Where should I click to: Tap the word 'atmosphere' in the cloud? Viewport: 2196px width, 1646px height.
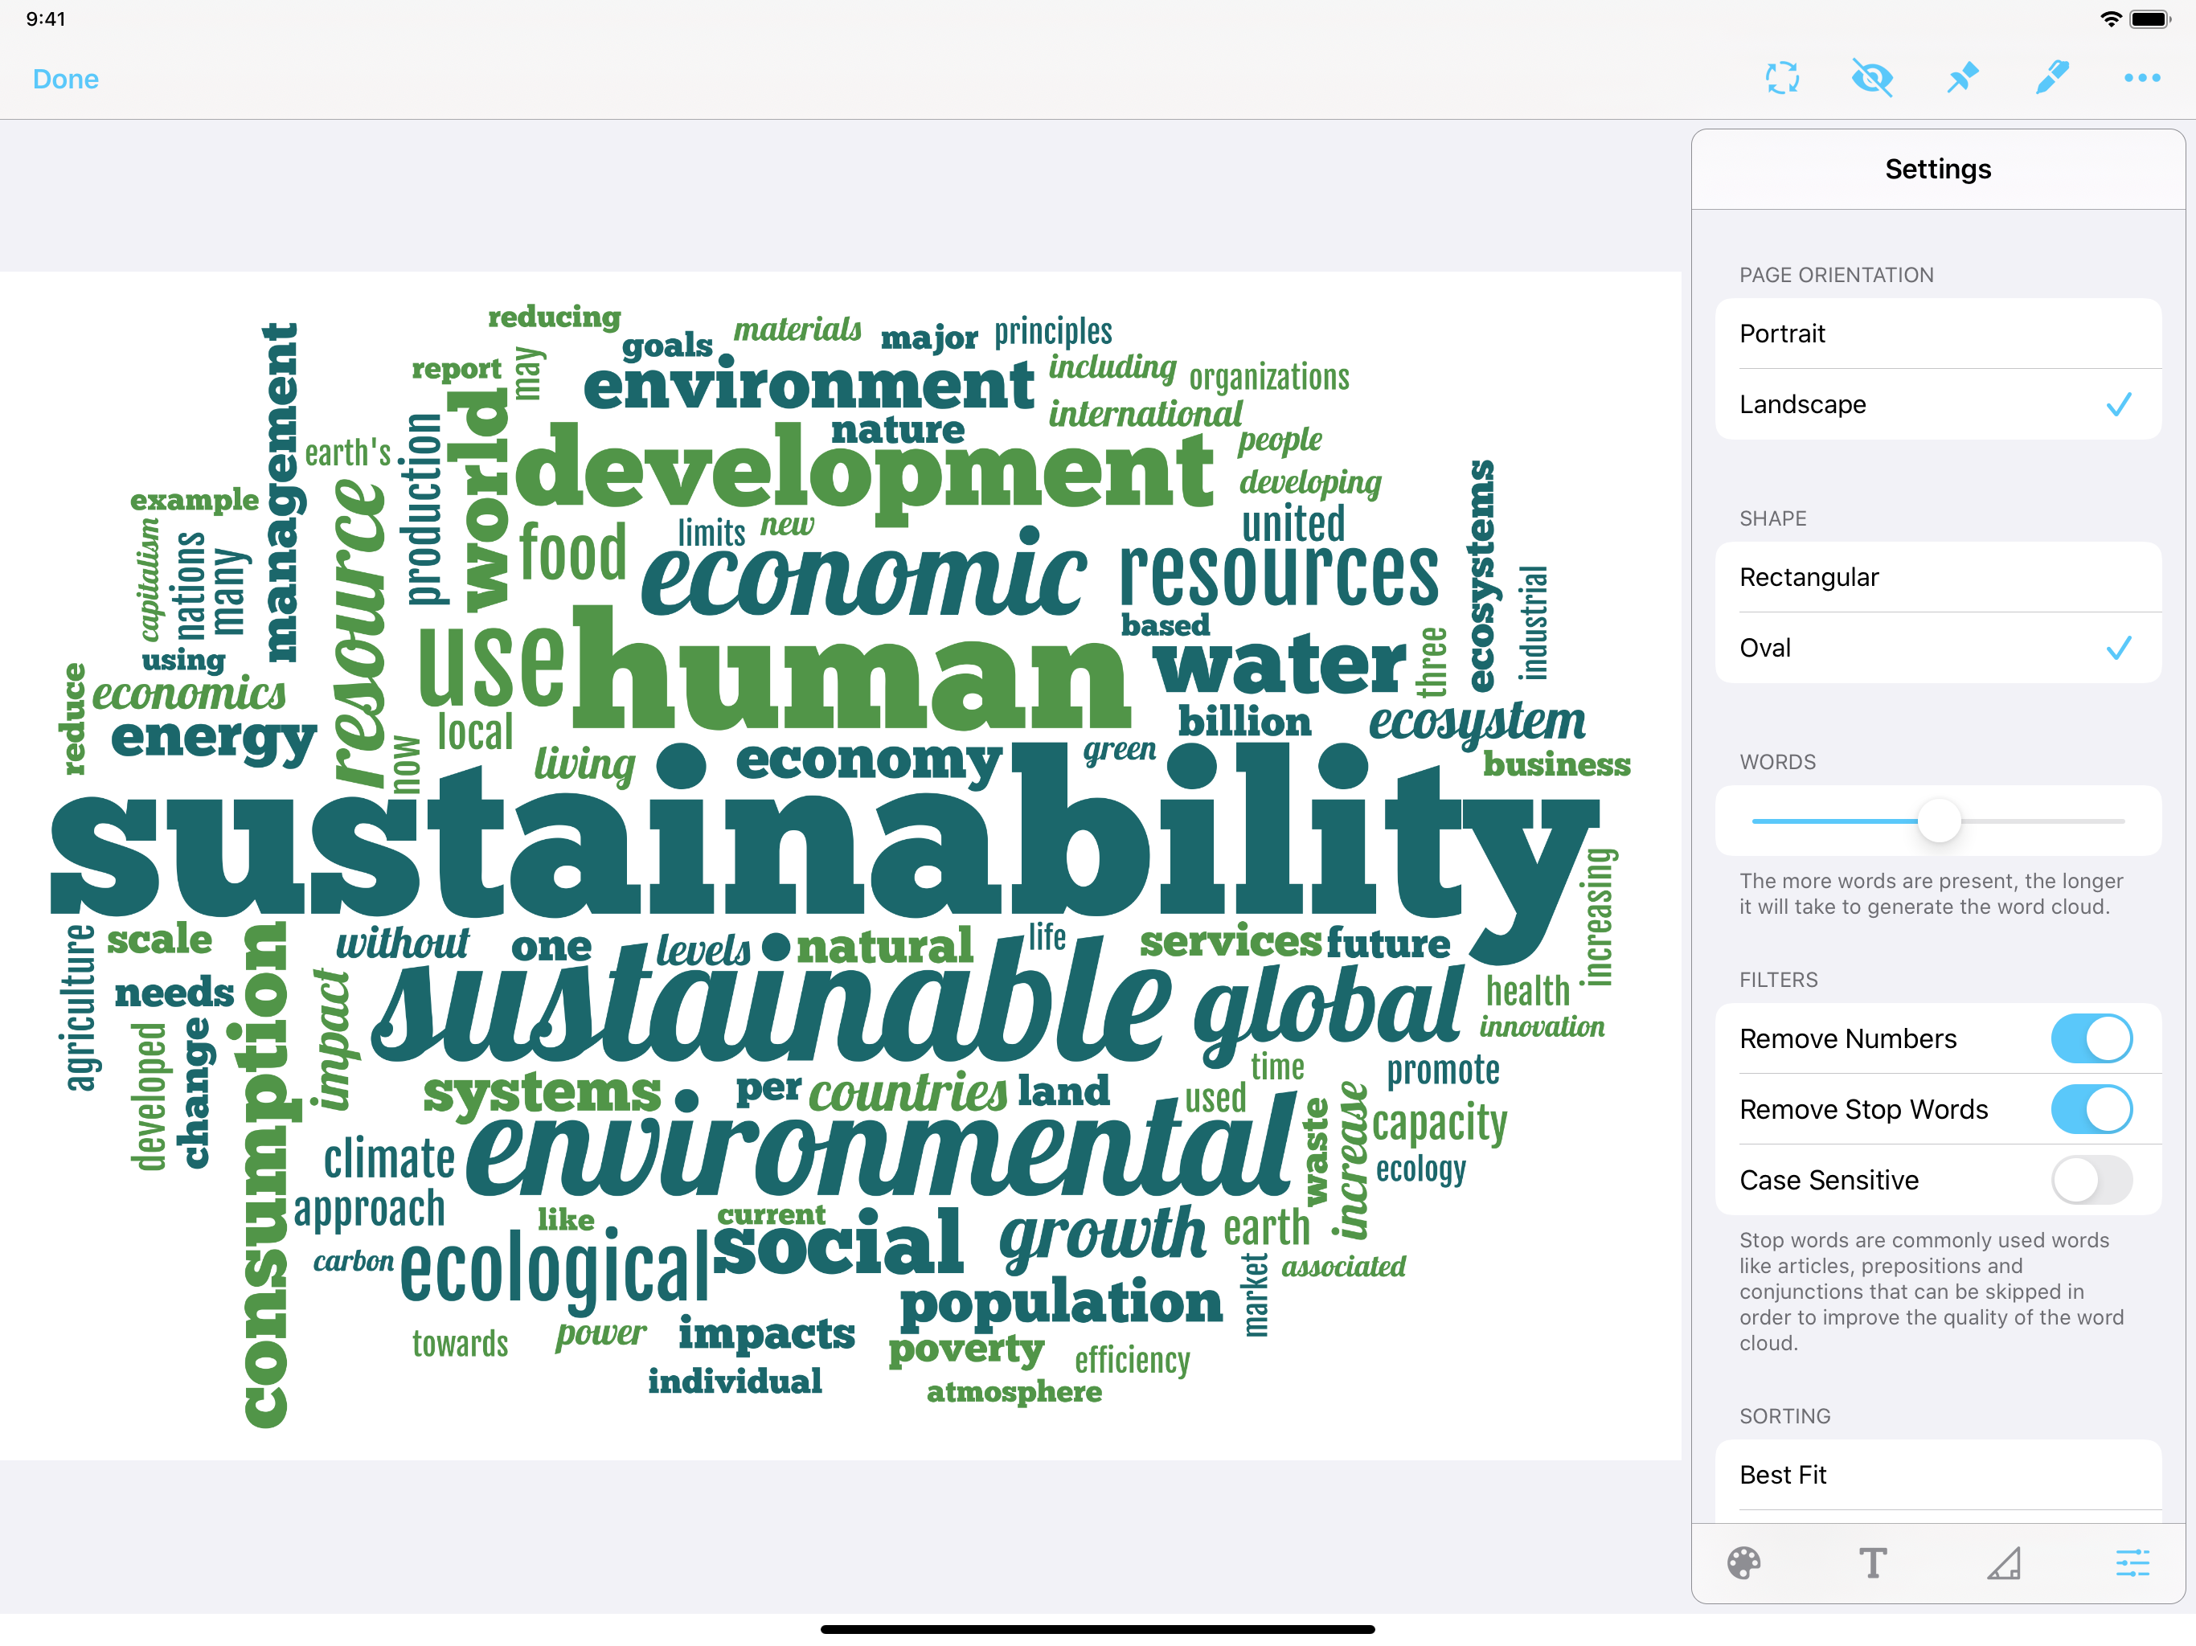(1014, 1392)
